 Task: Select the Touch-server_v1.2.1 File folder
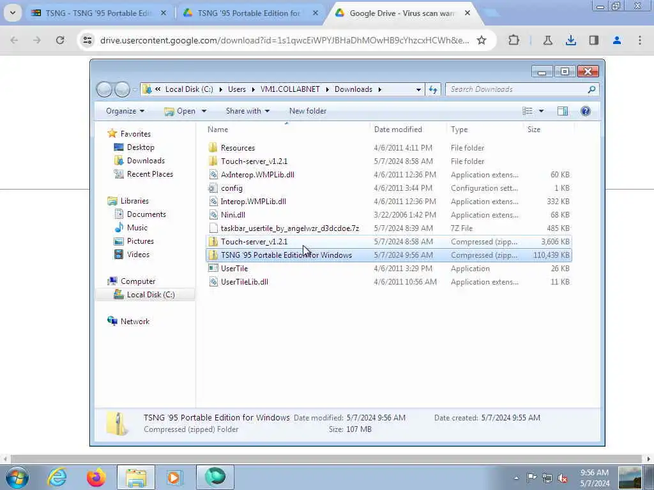click(389, 161)
